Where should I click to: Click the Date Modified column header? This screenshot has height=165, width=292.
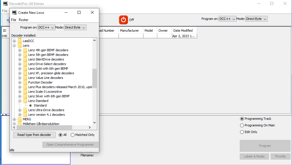click(x=184, y=31)
